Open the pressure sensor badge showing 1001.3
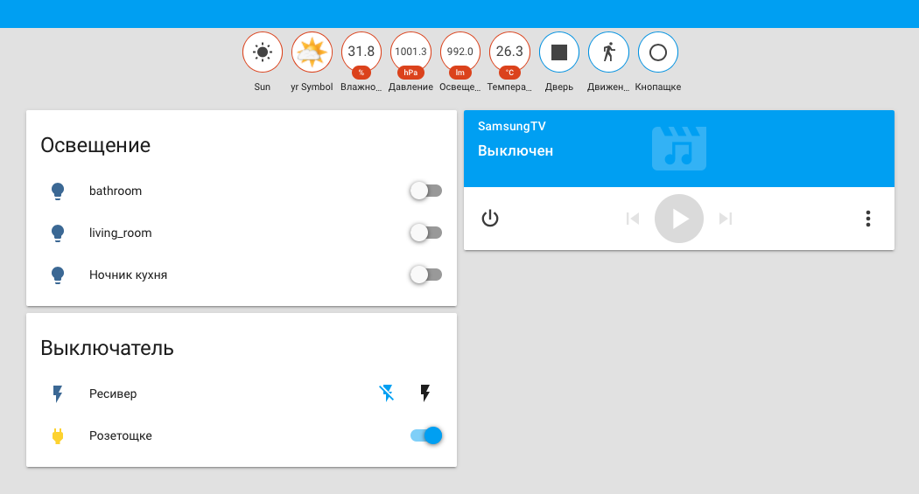919x494 pixels. tap(410, 52)
